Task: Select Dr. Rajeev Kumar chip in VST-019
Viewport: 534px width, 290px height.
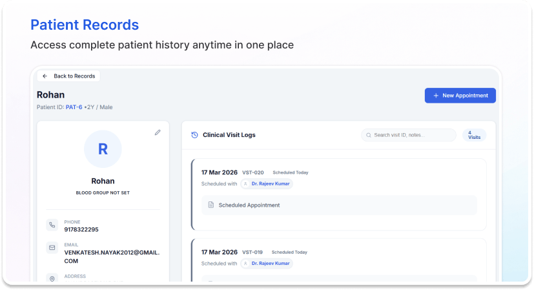Action: 267,264
